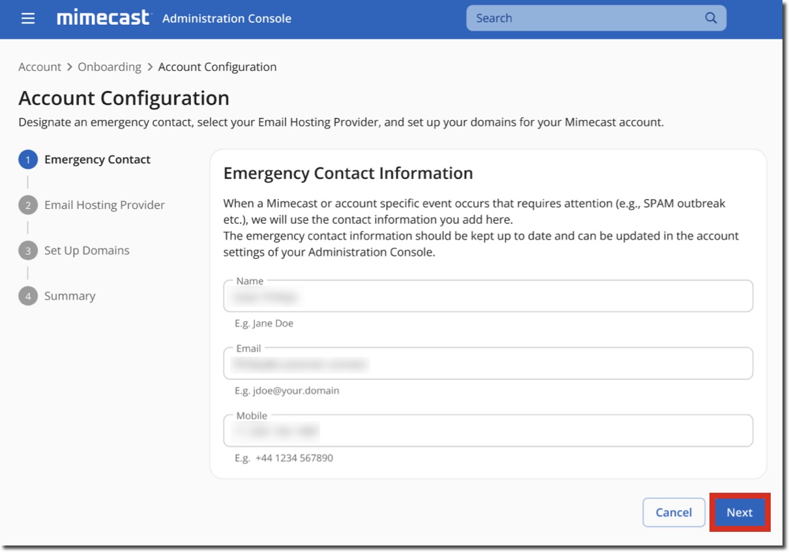This screenshot has width=789, height=552.
Task: Click inside the Name input field
Action: [486, 296]
